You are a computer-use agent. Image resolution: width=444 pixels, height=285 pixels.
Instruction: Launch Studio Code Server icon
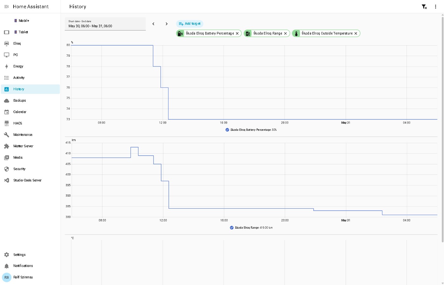(x=7, y=180)
